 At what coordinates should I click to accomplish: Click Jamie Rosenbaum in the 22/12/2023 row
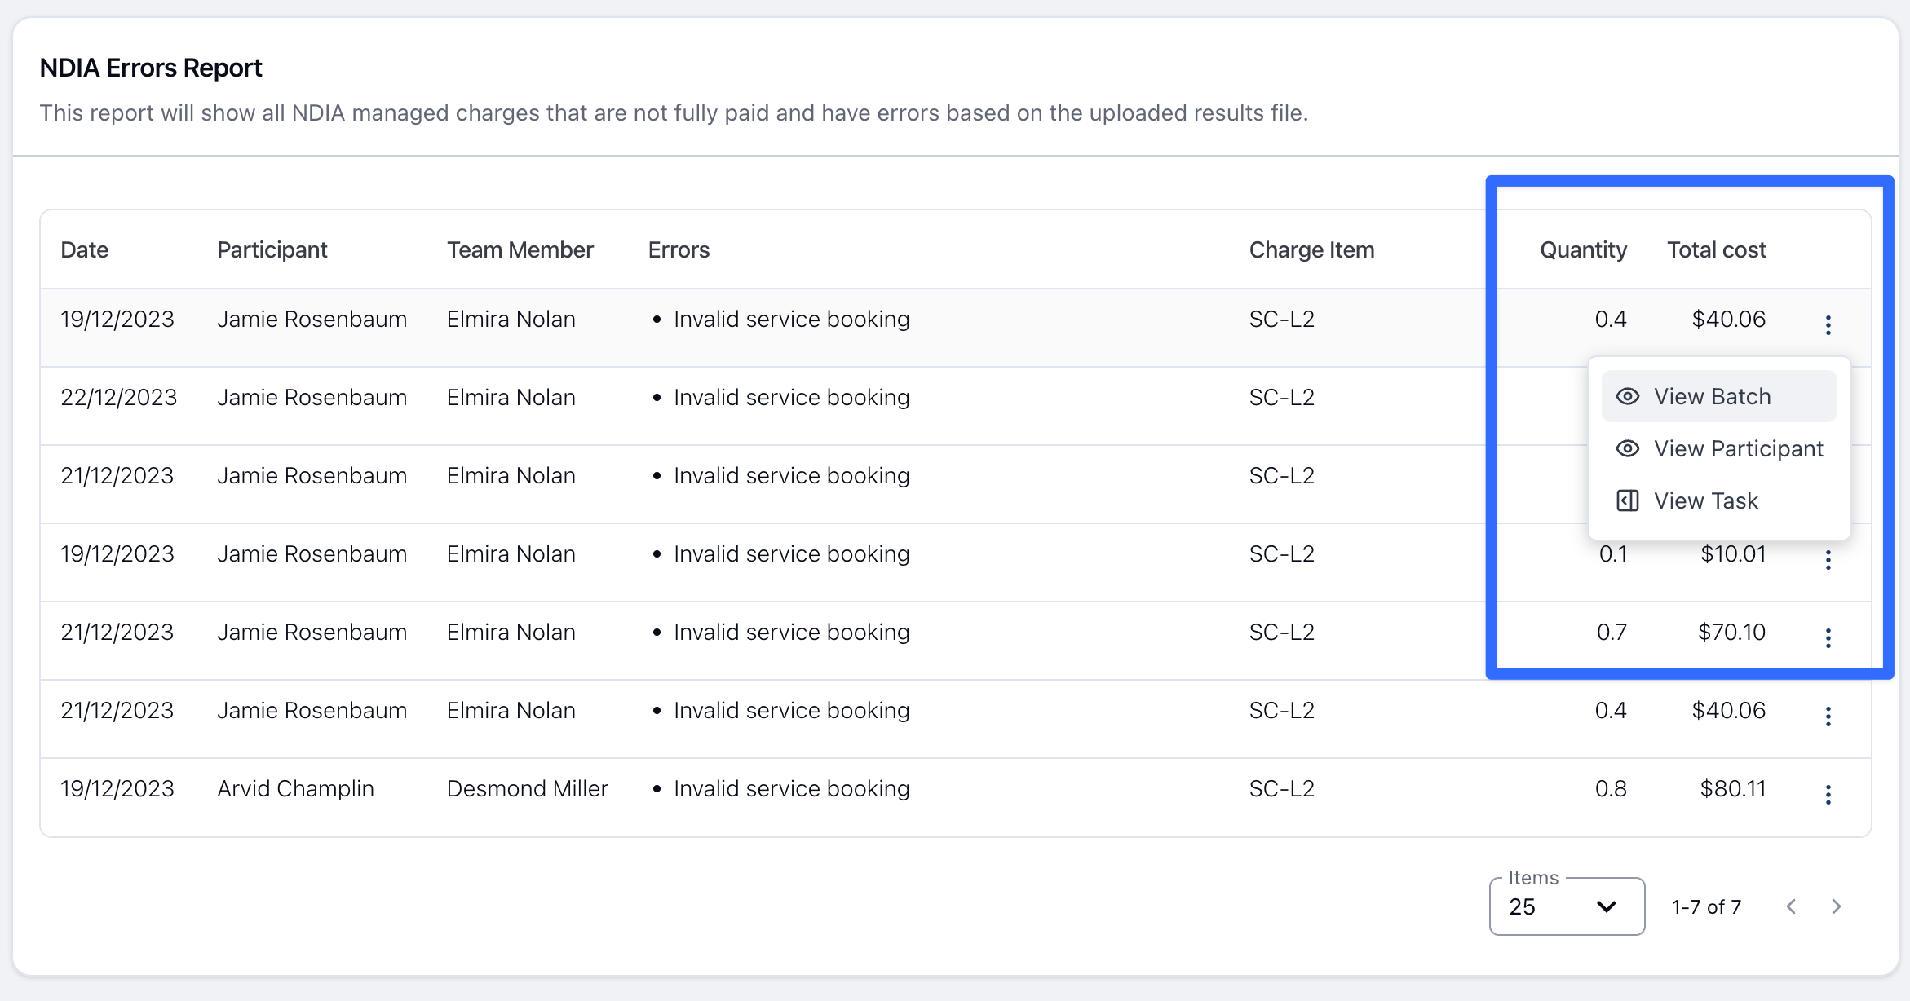[x=312, y=397]
